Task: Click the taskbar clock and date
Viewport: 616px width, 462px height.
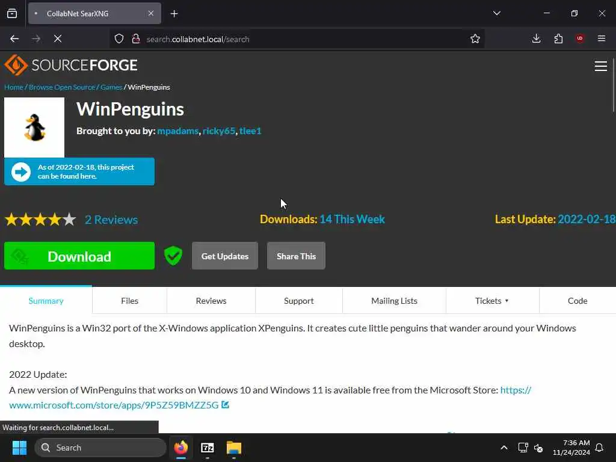Action: (571, 448)
